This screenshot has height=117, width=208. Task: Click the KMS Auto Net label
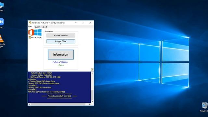point(36,38)
